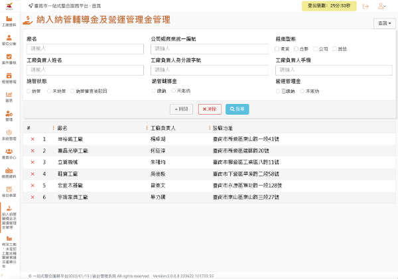Click the rocket icon beside platform title
This screenshot has height=279, width=398.
coord(31,5)
